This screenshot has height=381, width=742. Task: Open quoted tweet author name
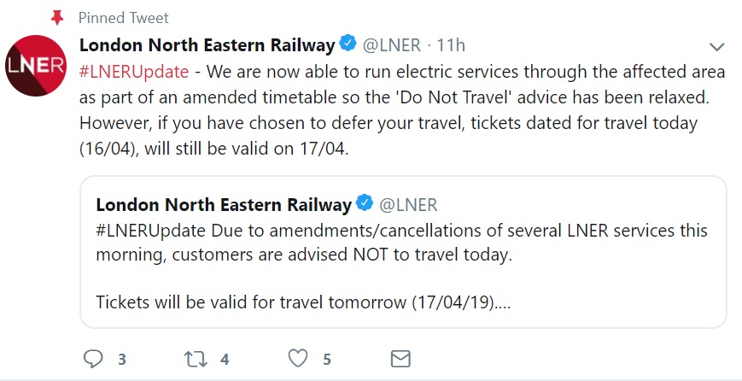(224, 204)
